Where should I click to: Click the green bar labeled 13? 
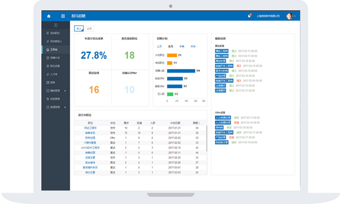pos(170,94)
